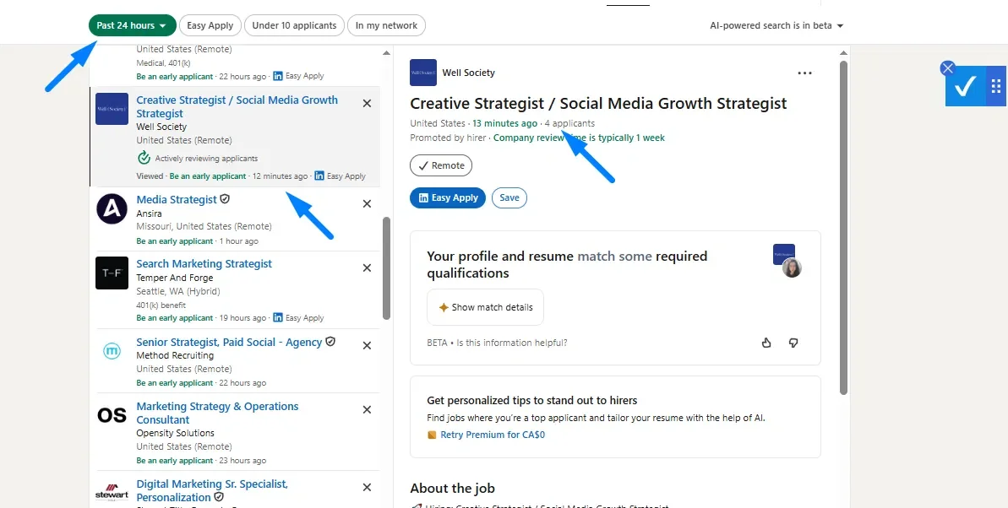This screenshot has height=508, width=1008.
Task: Click verified badge beside Senior Strategist, Paid Social
Action: click(330, 342)
